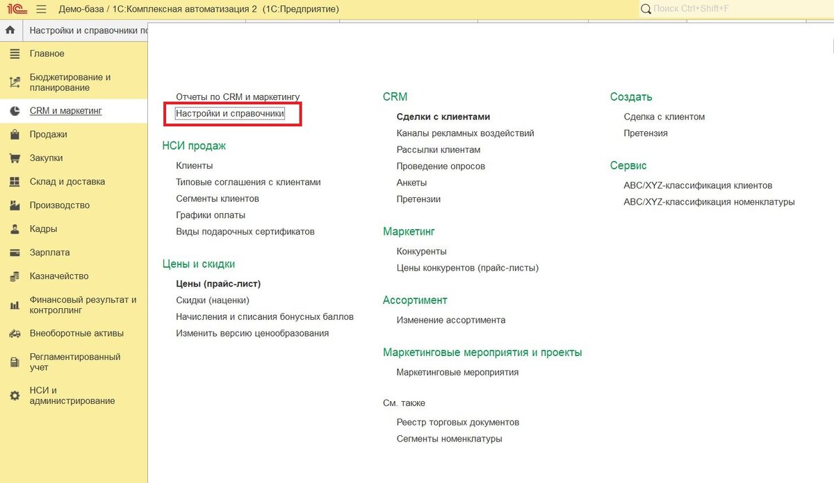Open Сегменты номенклатуры

449,439
